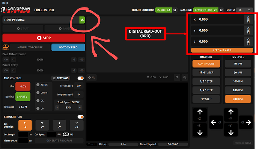259x149 pixels.
Task: Increase Feed Rate Override by 10
Action: tap(81, 60)
